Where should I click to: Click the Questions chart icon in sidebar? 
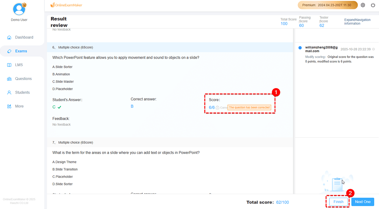pos(9,79)
